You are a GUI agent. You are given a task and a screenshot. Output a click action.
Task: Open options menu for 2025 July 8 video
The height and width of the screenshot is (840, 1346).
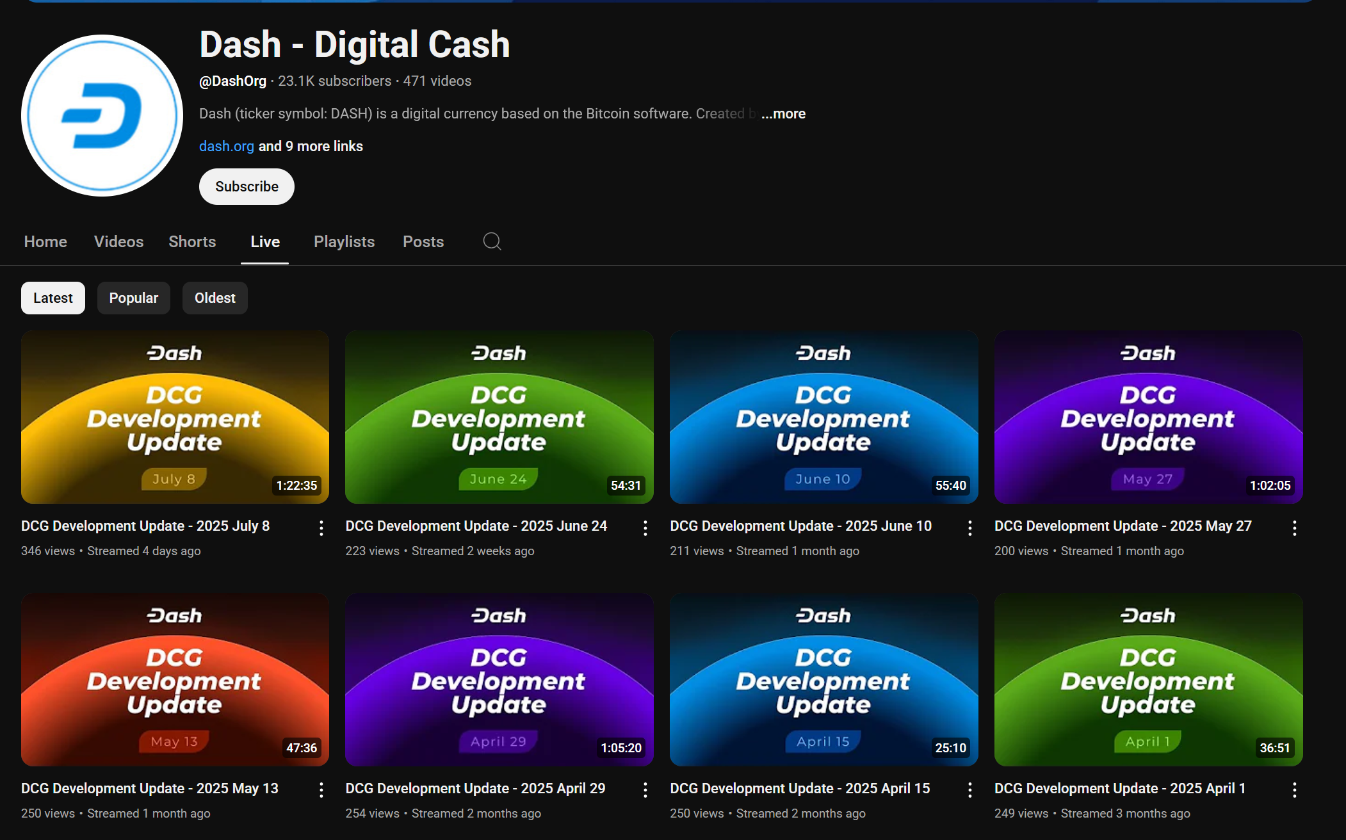[321, 528]
